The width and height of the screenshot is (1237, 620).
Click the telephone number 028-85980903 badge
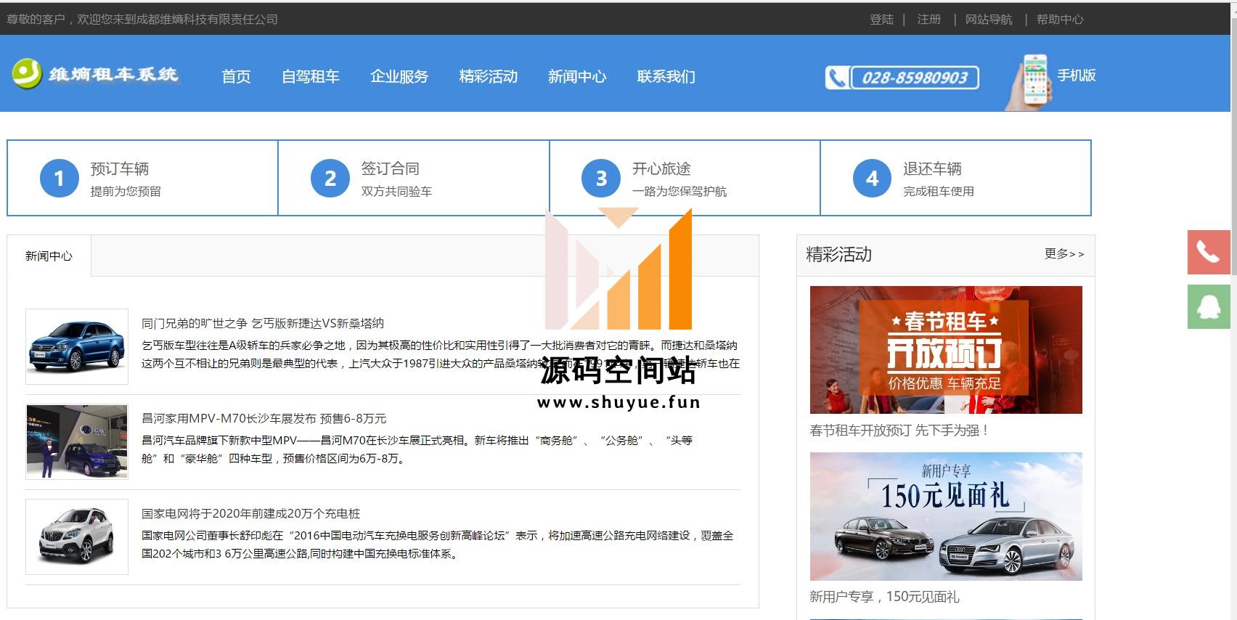pyautogui.click(x=902, y=77)
